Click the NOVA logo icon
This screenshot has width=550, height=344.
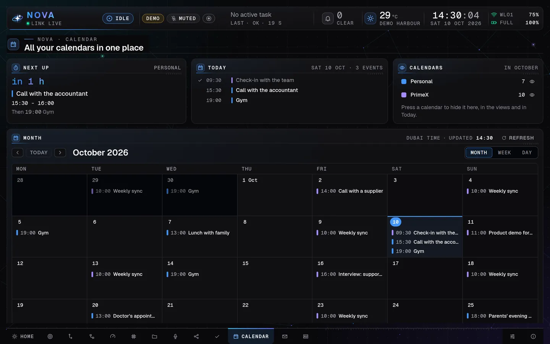pyautogui.click(x=18, y=18)
